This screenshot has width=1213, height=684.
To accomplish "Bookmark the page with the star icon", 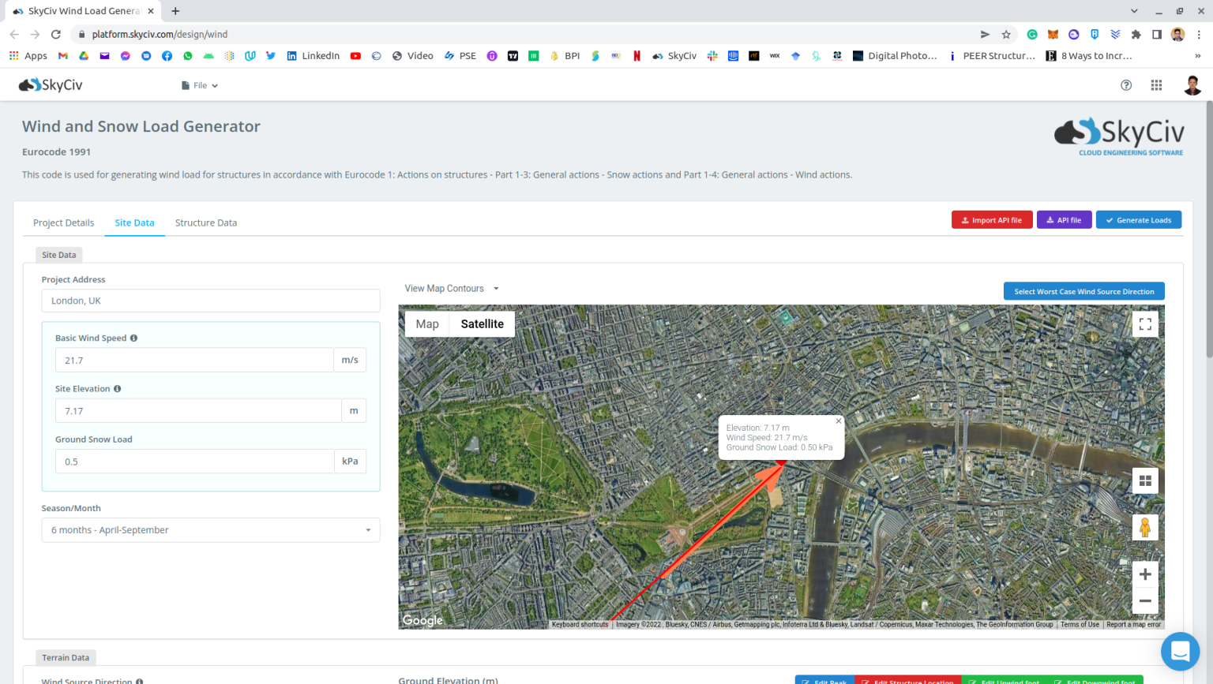I will click(x=1006, y=35).
